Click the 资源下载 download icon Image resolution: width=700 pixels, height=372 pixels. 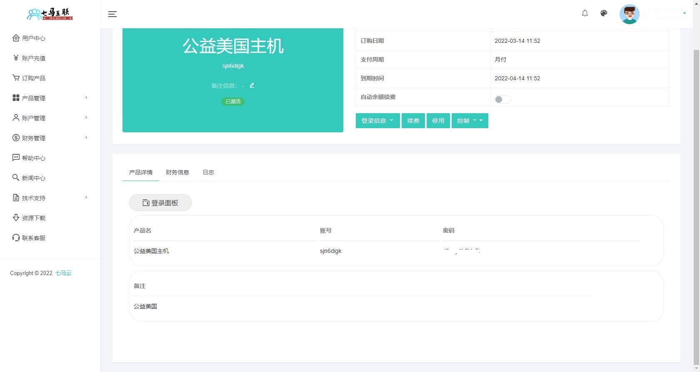tap(16, 218)
